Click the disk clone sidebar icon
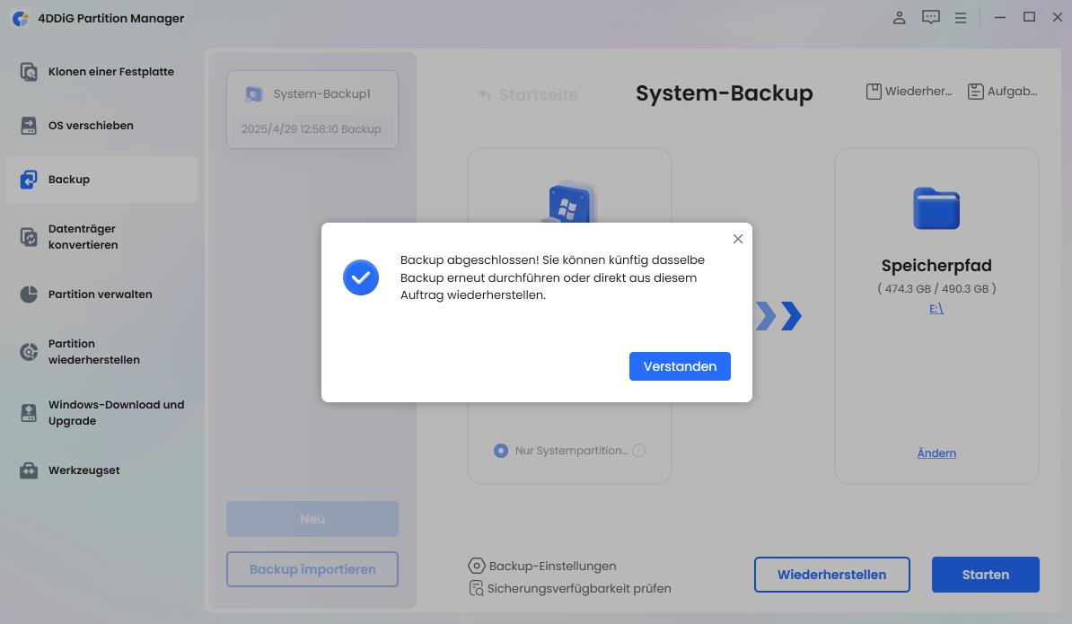Image resolution: width=1072 pixels, height=624 pixels. click(x=29, y=72)
